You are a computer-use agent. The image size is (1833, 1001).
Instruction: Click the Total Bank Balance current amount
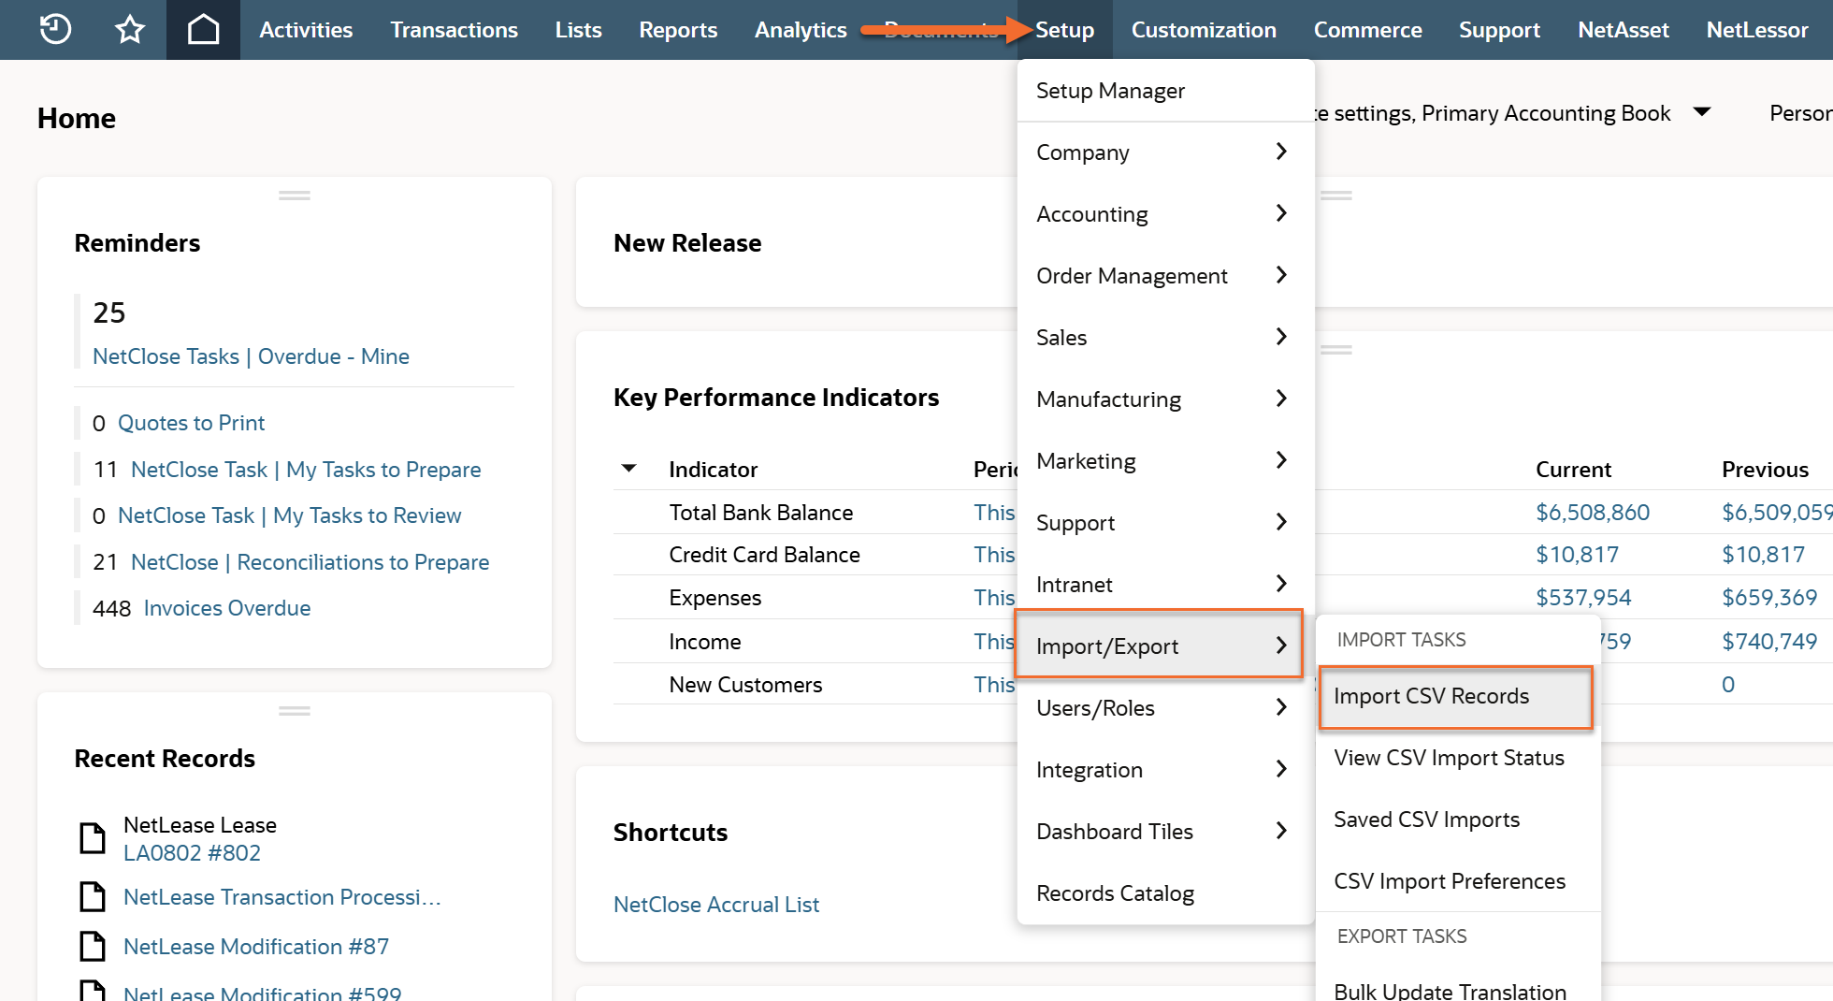1592,513
